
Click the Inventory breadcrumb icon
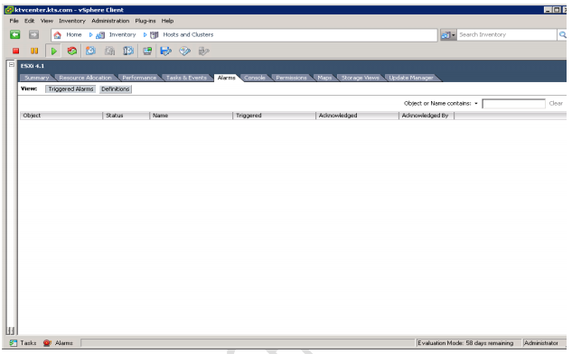coord(100,35)
